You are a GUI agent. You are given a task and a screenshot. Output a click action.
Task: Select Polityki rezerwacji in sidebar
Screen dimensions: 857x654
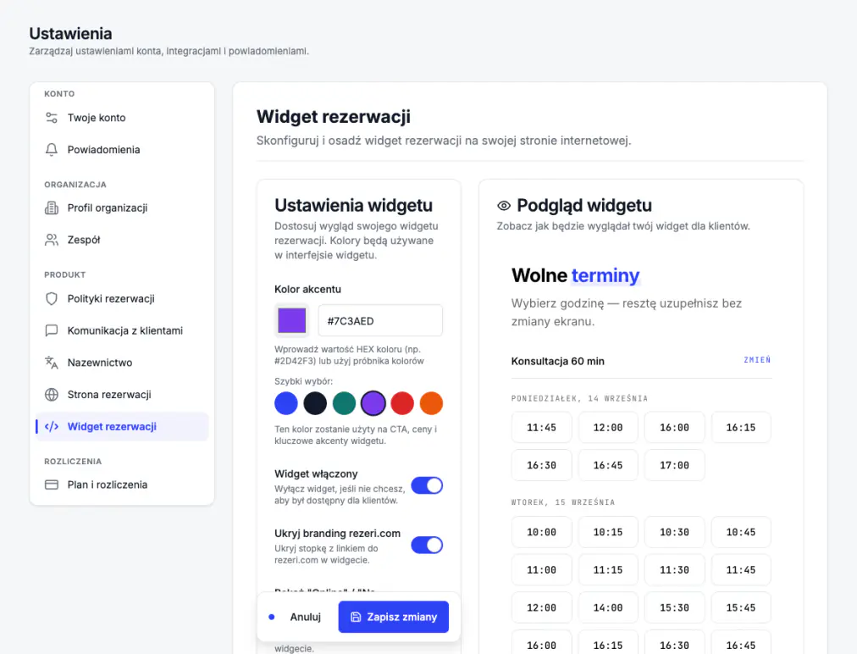[x=122, y=298]
